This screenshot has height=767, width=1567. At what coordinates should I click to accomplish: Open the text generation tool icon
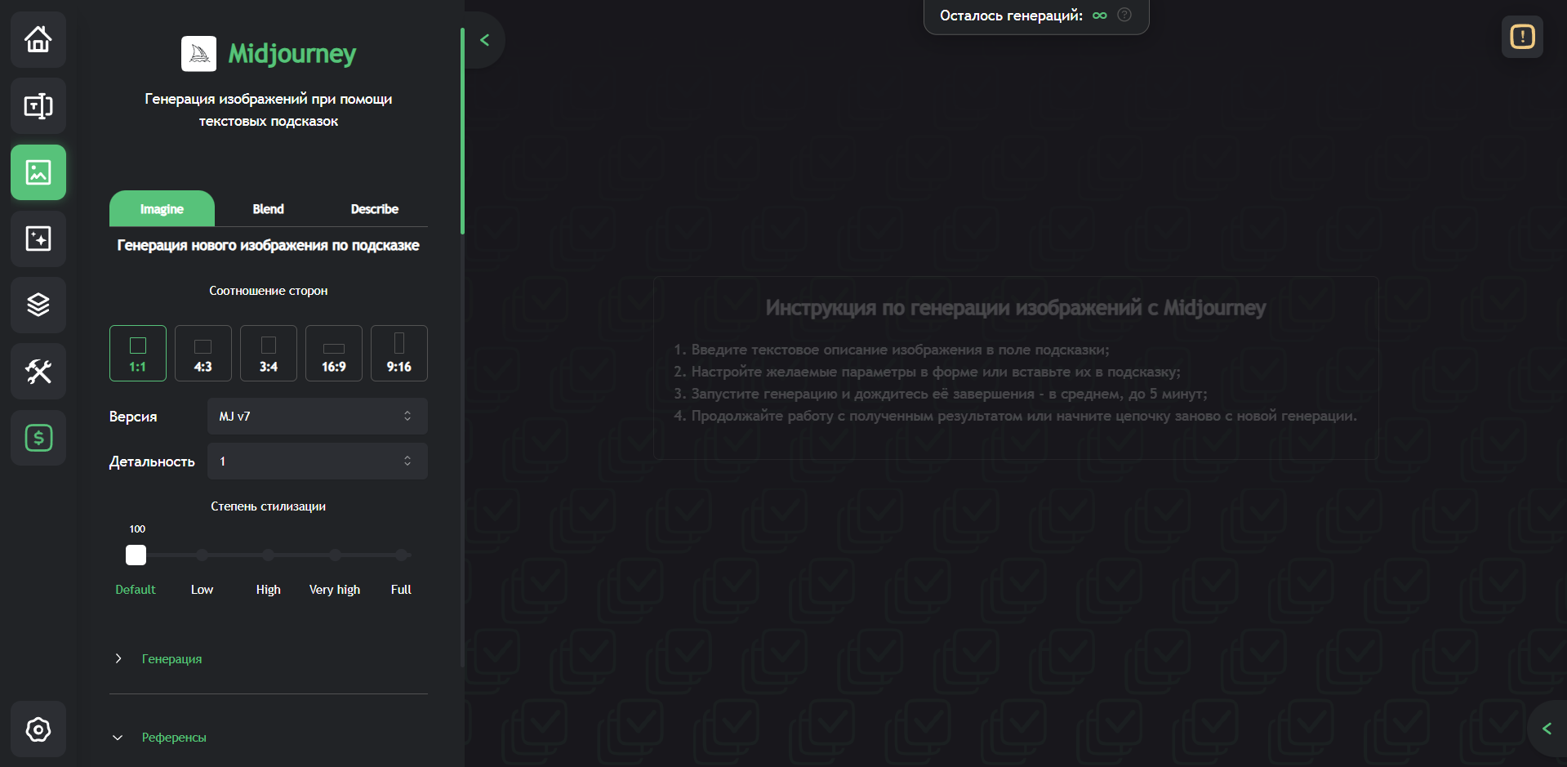click(x=38, y=106)
